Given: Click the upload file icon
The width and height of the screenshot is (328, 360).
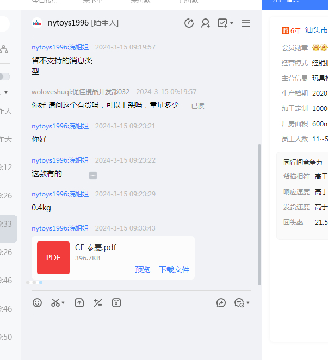Looking at the screenshot, I should pyautogui.click(x=79, y=303).
